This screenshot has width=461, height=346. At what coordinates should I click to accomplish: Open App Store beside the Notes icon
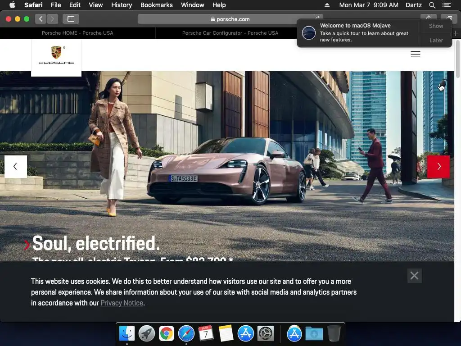pyautogui.click(x=245, y=333)
